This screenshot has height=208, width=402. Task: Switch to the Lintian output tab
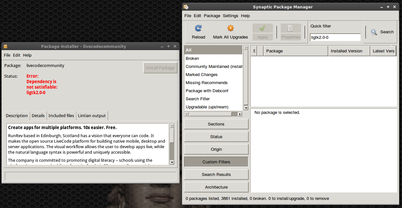(x=92, y=115)
